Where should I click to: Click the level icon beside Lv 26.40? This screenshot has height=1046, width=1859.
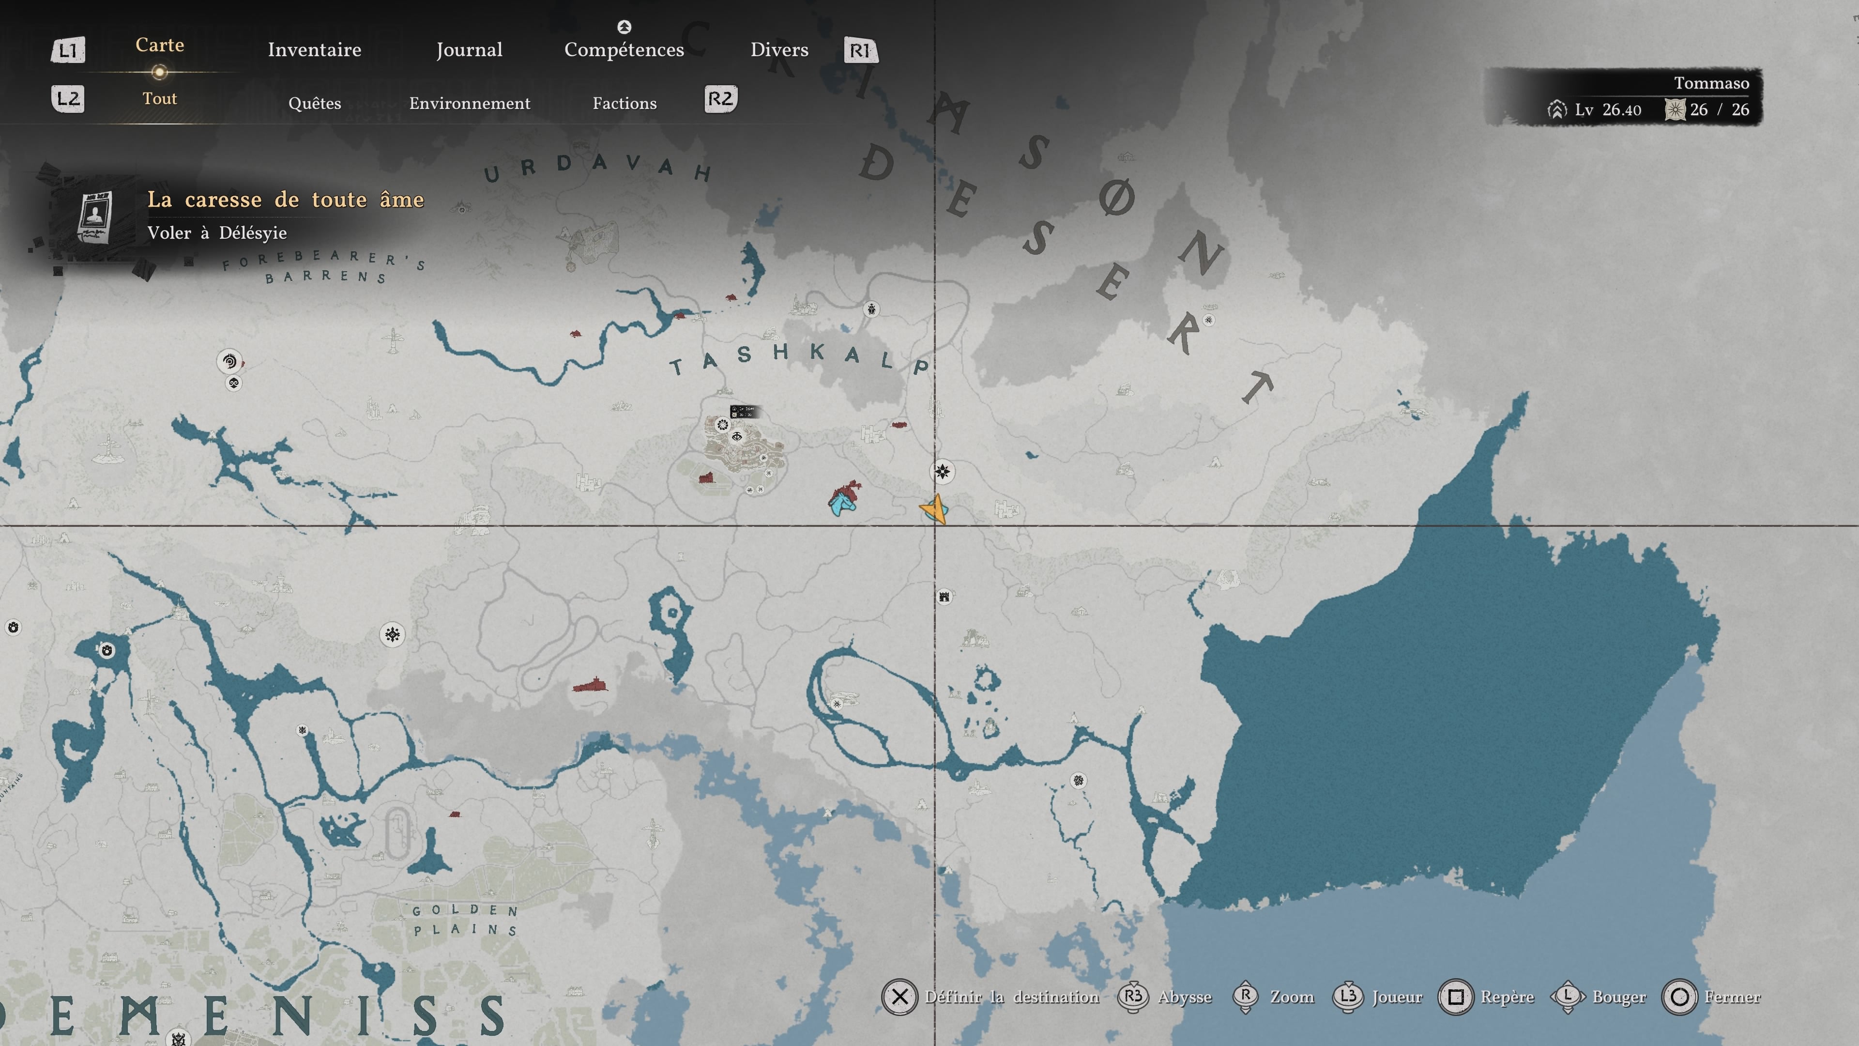(x=1557, y=110)
